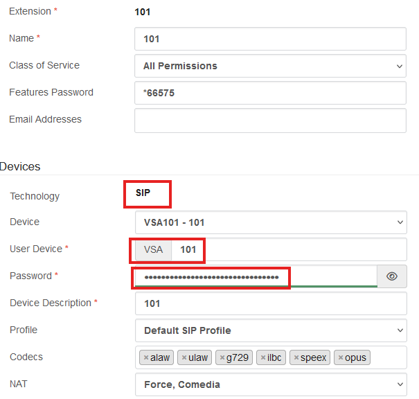Remove the speex codec tag
This screenshot has height=399, width=419.
click(296, 357)
